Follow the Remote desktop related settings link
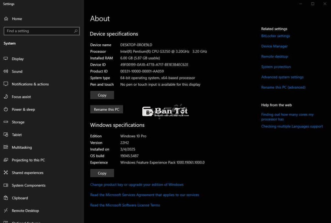This screenshot has width=331, height=223. pyautogui.click(x=274, y=57)
